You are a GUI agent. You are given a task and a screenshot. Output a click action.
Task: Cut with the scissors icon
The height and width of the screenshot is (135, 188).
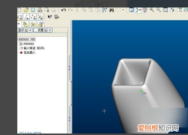point(77,10)
